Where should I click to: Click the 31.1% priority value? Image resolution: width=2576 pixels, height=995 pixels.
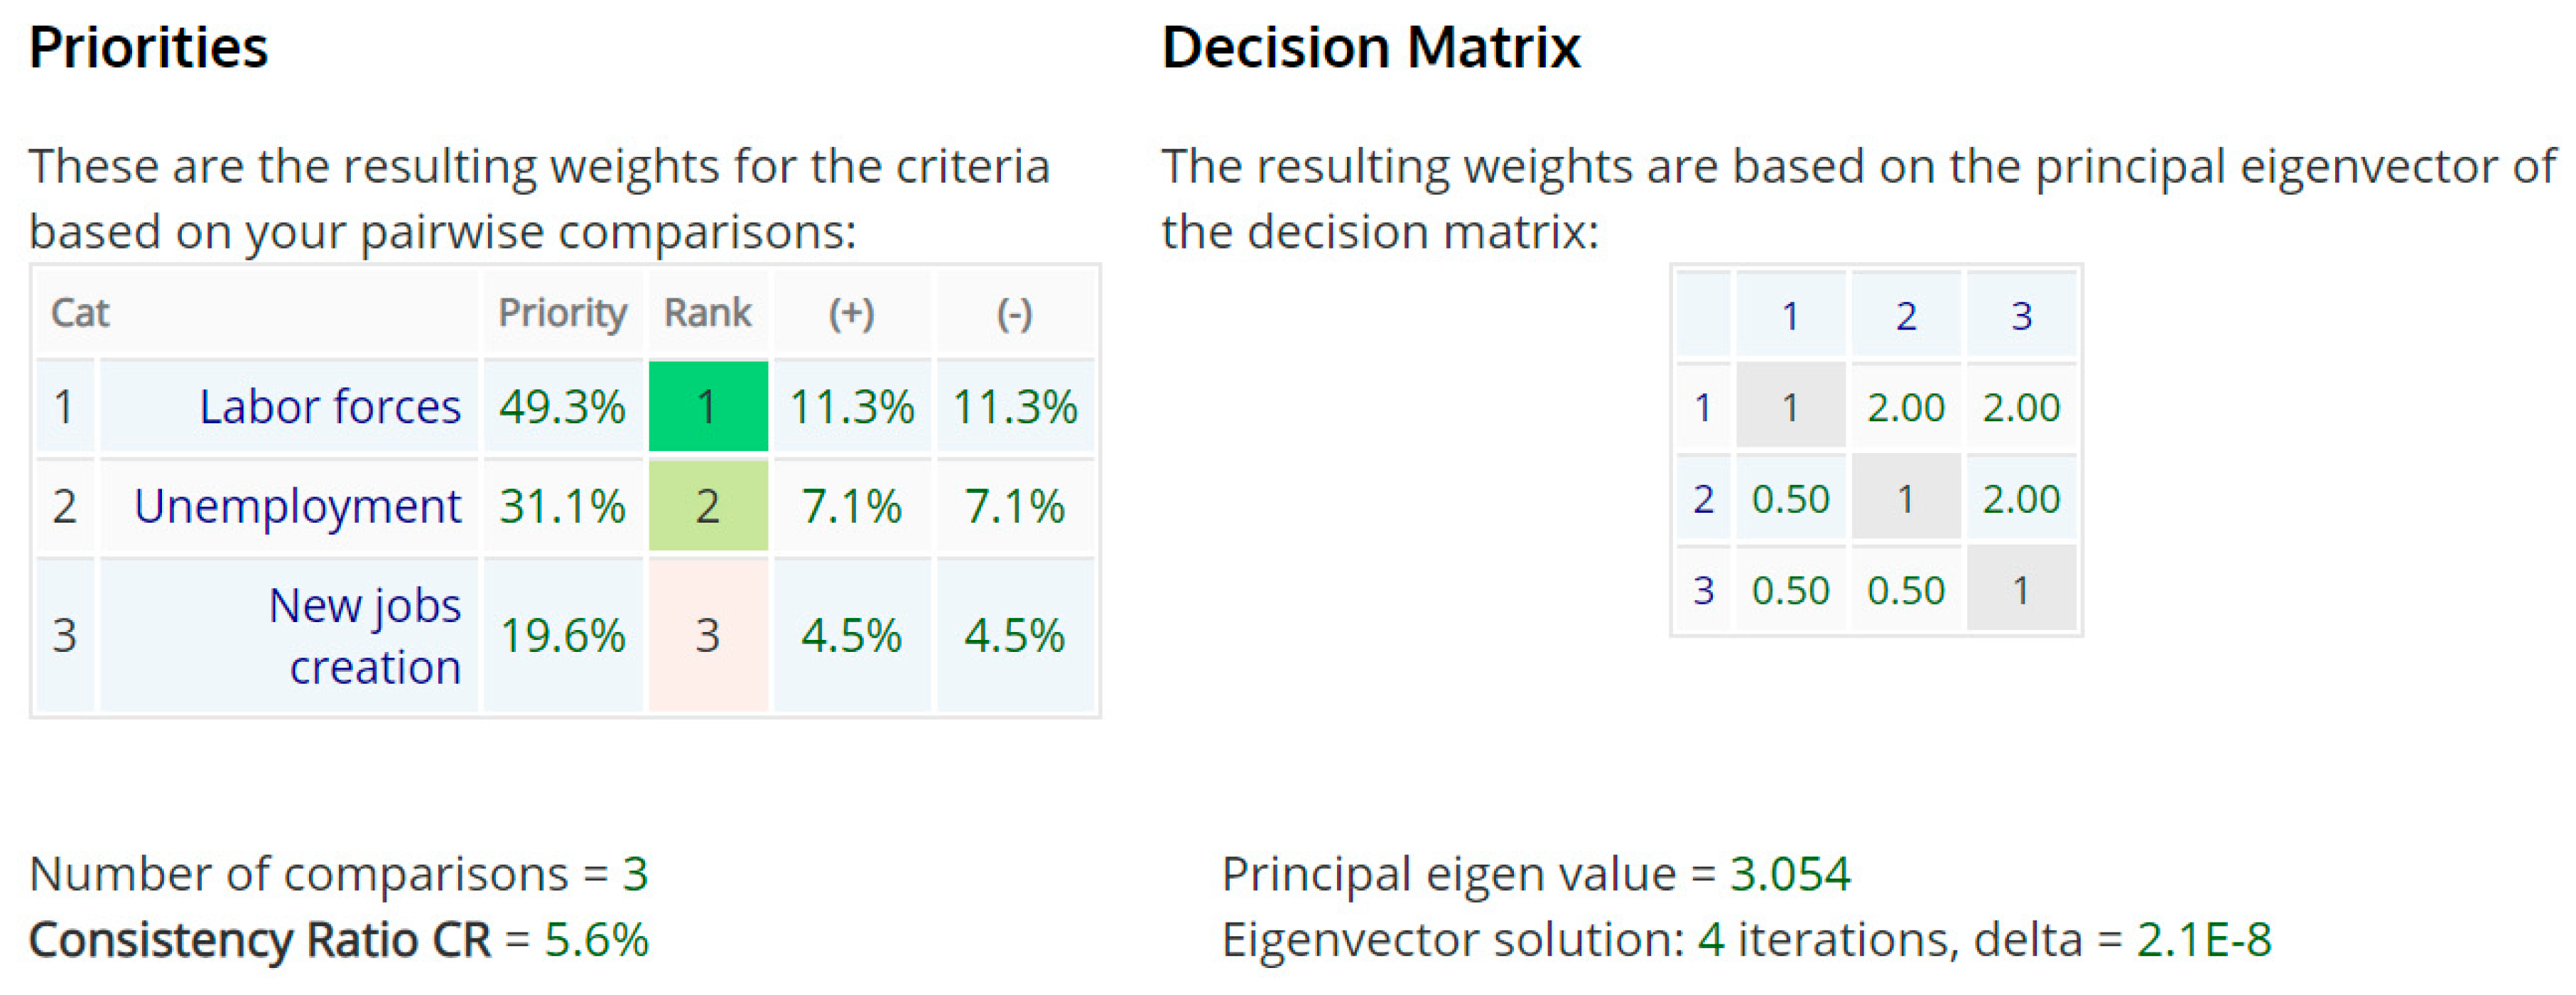pyautogui.click(x=562, y=506)
